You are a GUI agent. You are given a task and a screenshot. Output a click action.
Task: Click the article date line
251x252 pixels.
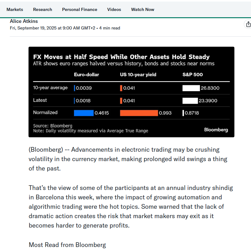[65, 28]
